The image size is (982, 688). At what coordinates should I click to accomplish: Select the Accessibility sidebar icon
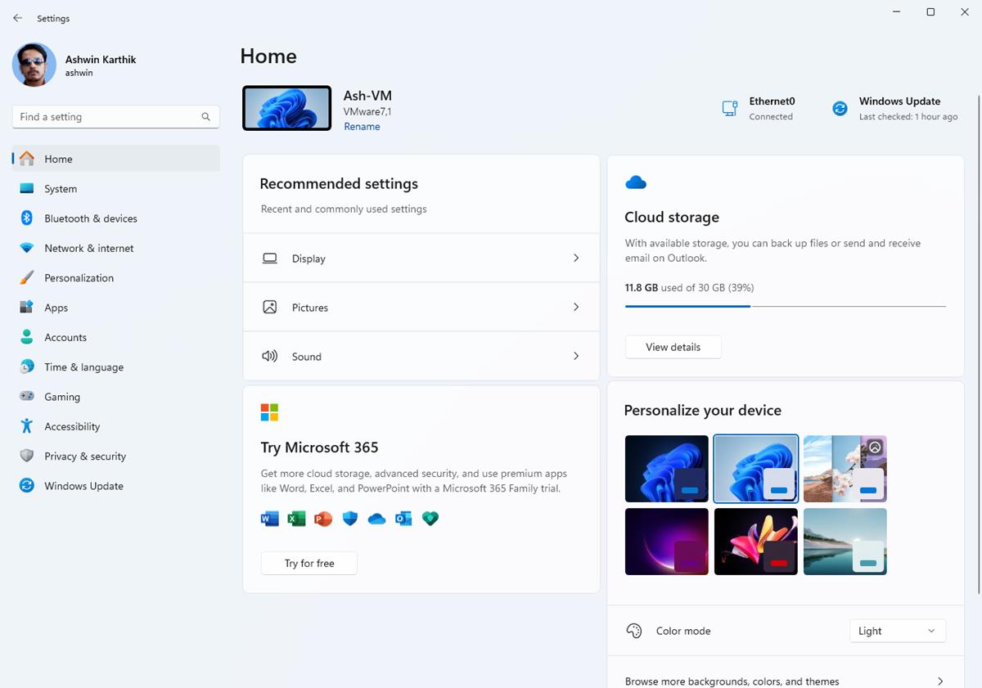[25, 426]
